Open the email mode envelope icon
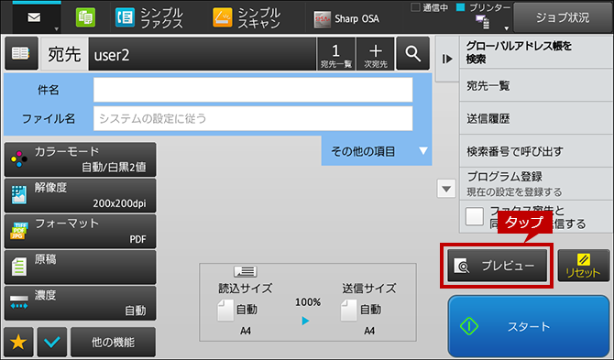This screenshot has height=360, width=614. click(x=34, y=17)
